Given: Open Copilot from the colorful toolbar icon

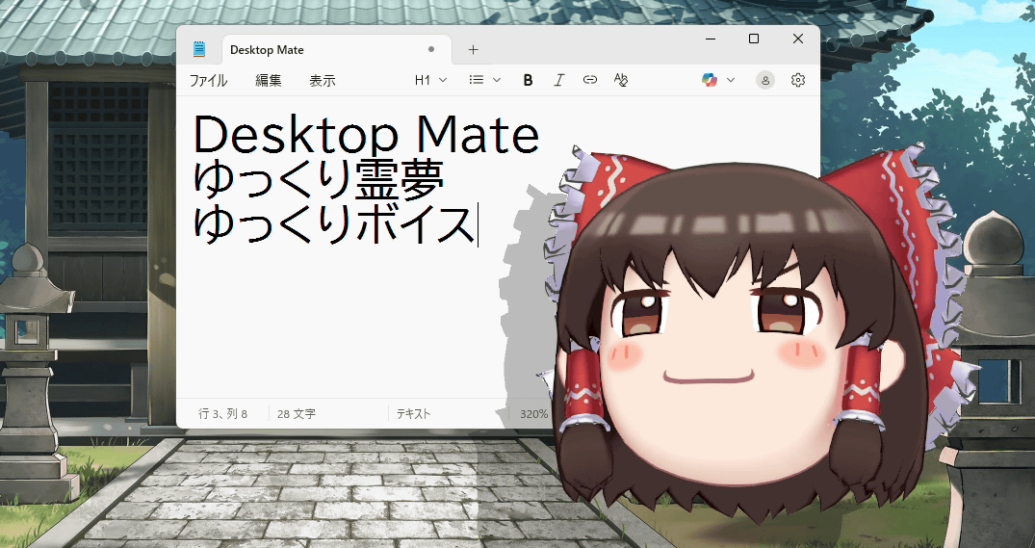Looking at the screenshot, I should [x=710, y=80].
